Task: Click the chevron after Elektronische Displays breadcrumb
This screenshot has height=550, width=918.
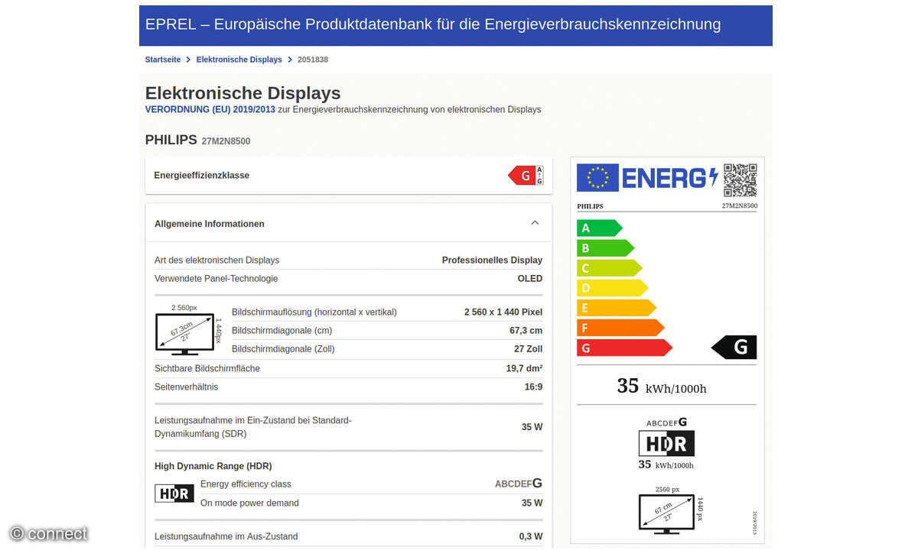Action: [288, 59]
